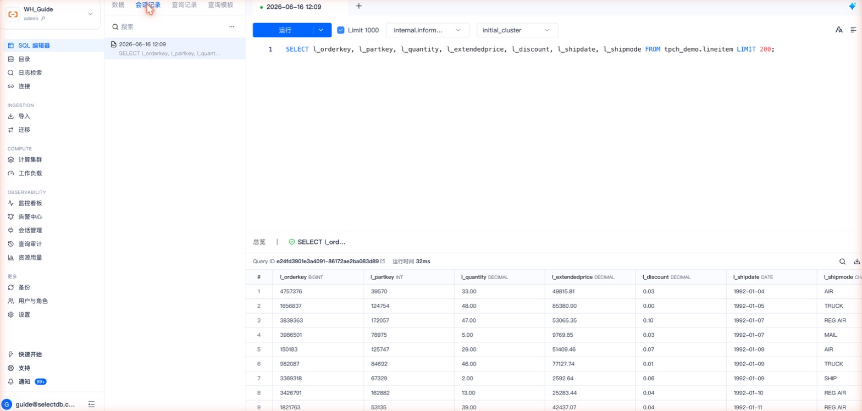The height and width of the screenshot is (411, 862).
Task: Switch to the 查询记录 tab
Action: [184, 5]
